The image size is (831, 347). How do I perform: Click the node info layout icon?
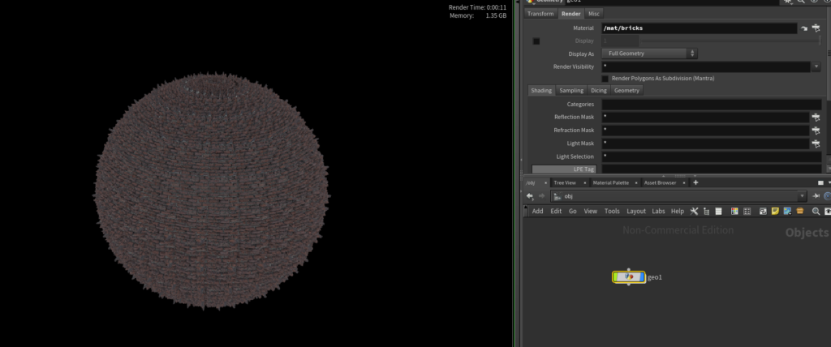763,211
